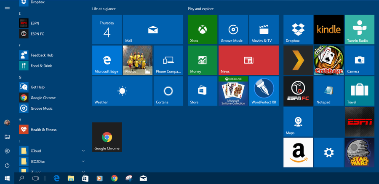This screenshot has height=184, width=379.
Task: Open the Cortana tile
Action: tap(168, 91)
